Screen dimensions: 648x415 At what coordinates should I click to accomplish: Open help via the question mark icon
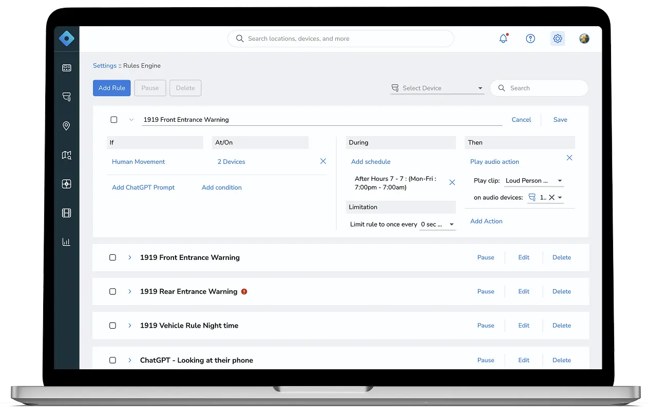pyautogui.click(x=530, y=39)
